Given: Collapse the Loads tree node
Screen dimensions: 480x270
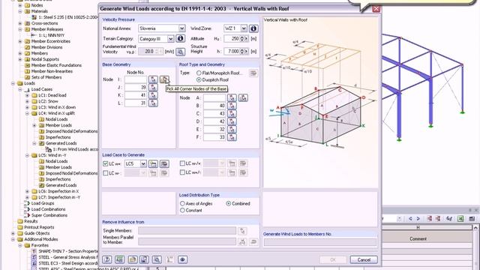Looking at the screenshot, I should point(13,83).
